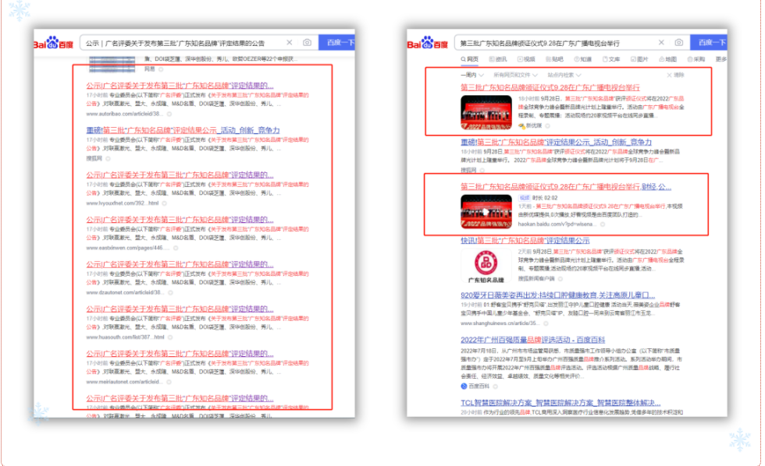Open the 公示 result above www.meiriautonet.com
Image resolution: width=765 pixels, height=466 pixels.
coord(180,354)
